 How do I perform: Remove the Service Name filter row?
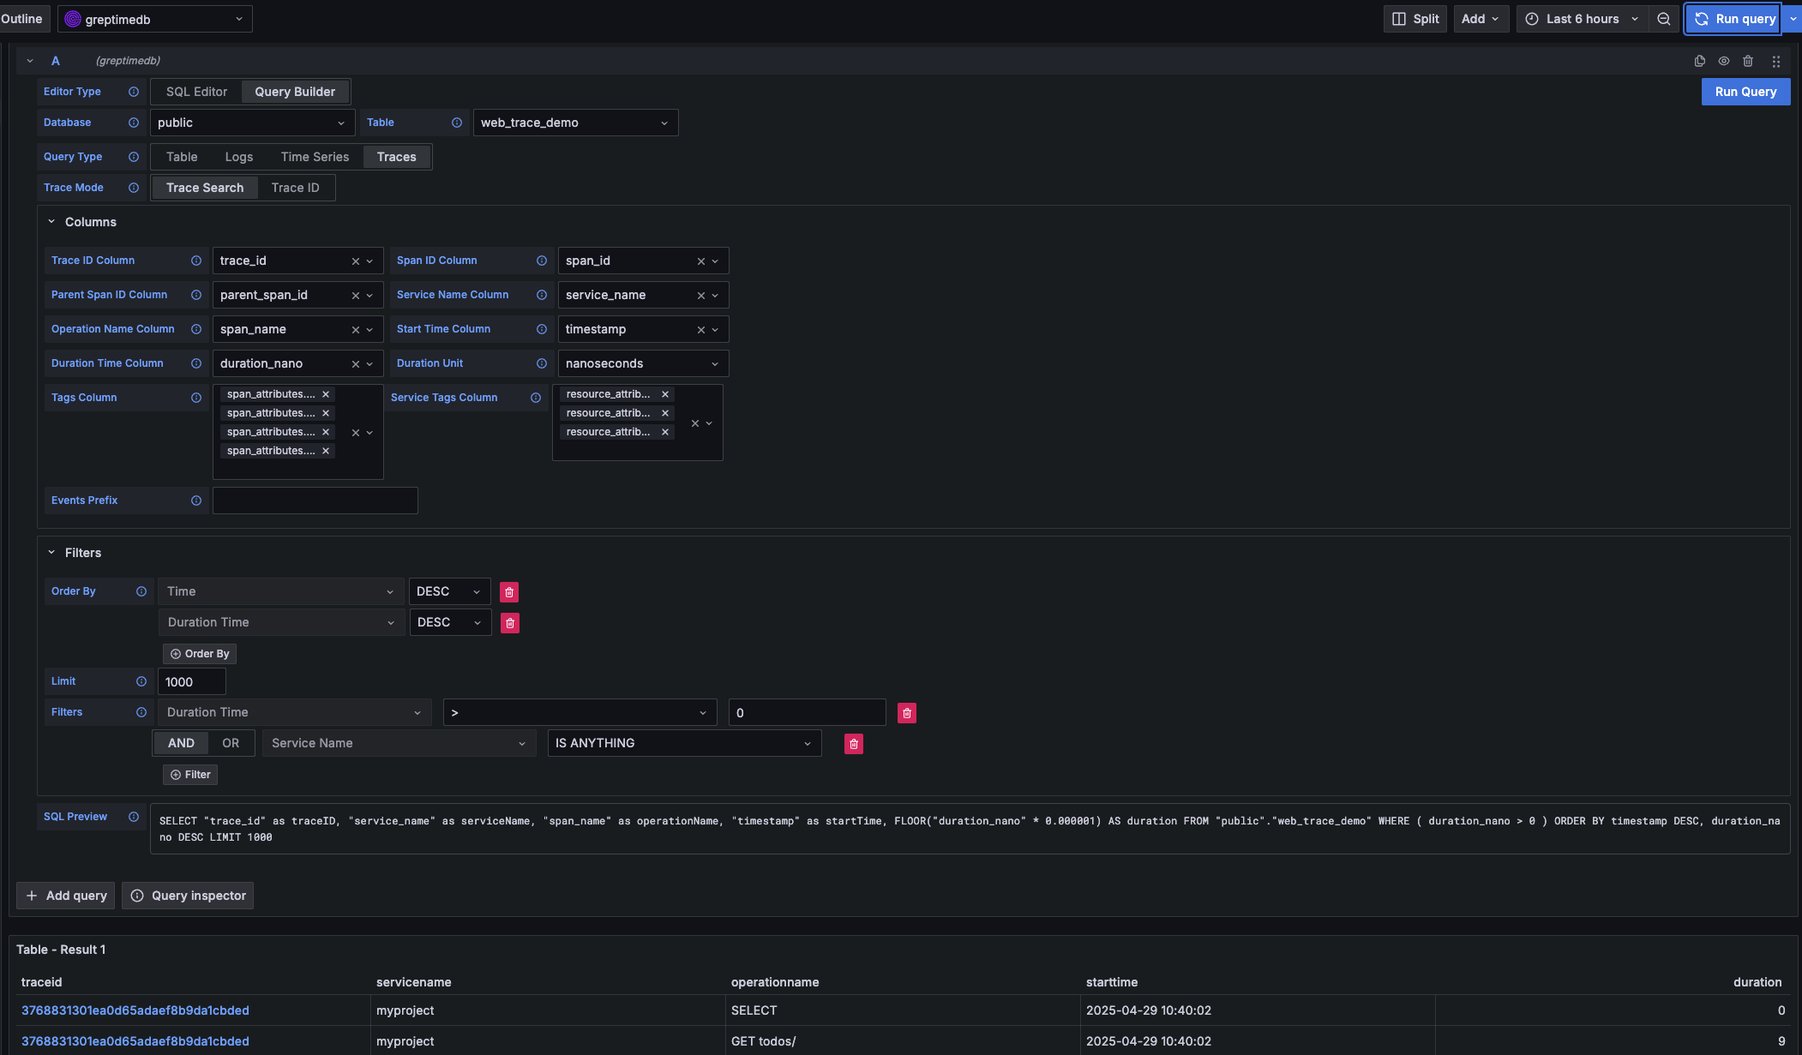853,744
